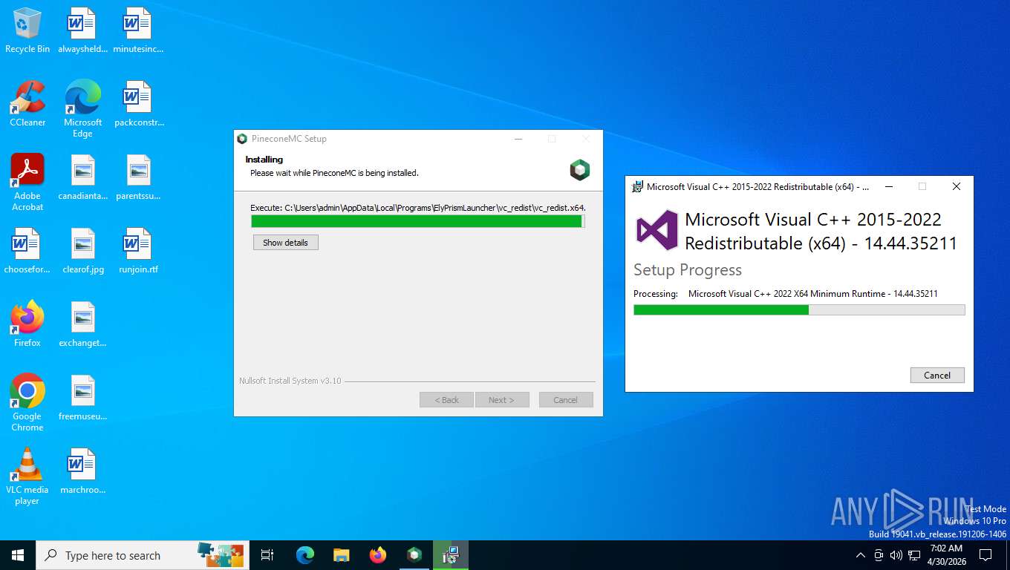Click the 'Processing:' status text

[656, 294]
